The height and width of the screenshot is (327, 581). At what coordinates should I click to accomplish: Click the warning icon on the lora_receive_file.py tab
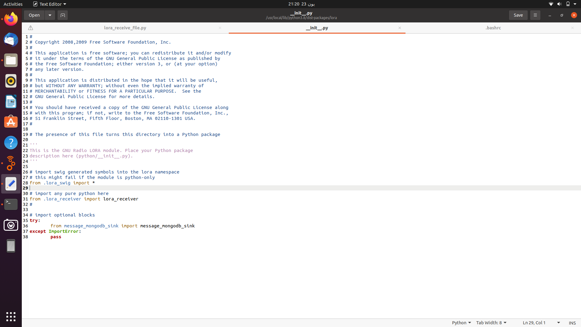[30, 28]
